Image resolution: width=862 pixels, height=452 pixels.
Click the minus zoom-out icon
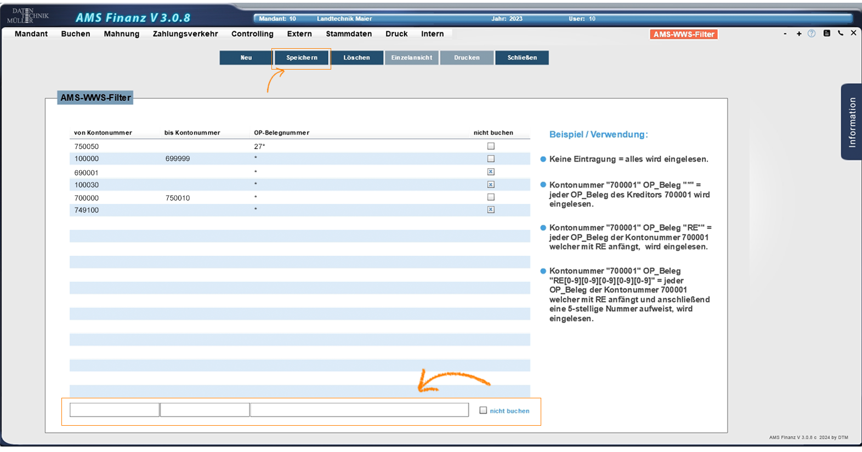click(x=785, y=34)
